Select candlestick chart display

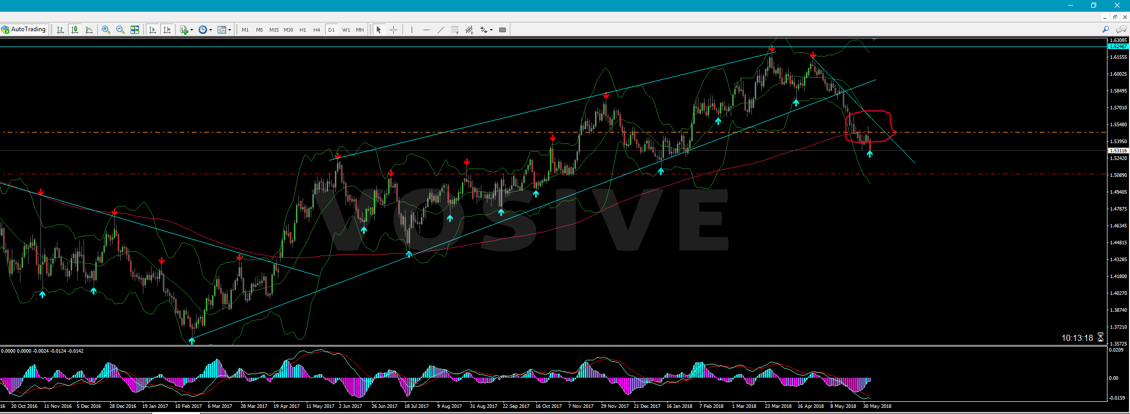pyautogui.click(x=75, y=30)
